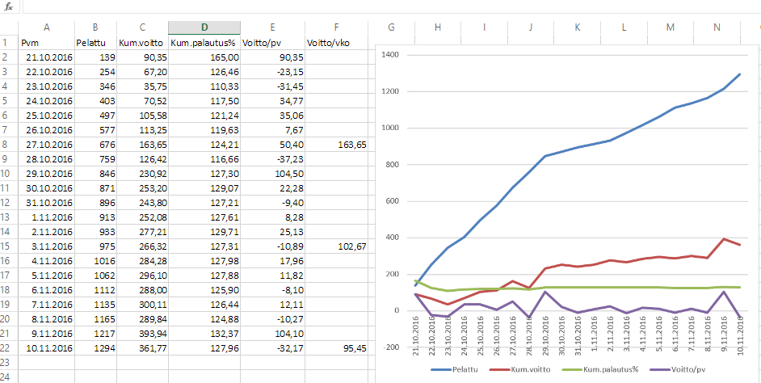Select row 1 header

tap(9, 42)
